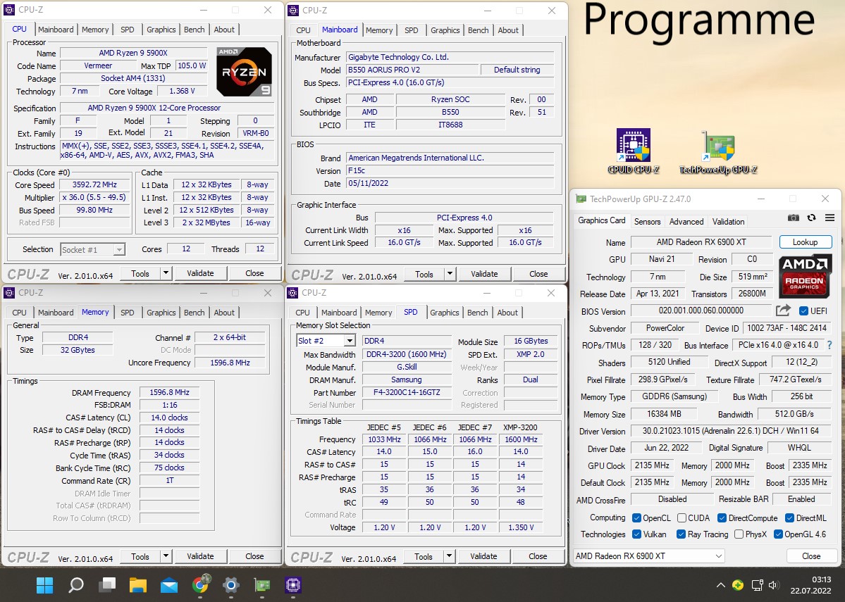Open the AMD Radeon RX 6900 XT GPU selector dropdown
The width and height of the screenshot is (845, 602).
[649, 556]
